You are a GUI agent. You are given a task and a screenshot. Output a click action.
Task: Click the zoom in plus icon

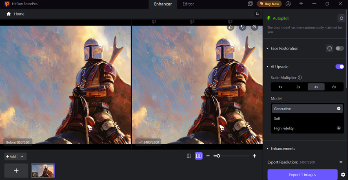[x=254, y=156]
